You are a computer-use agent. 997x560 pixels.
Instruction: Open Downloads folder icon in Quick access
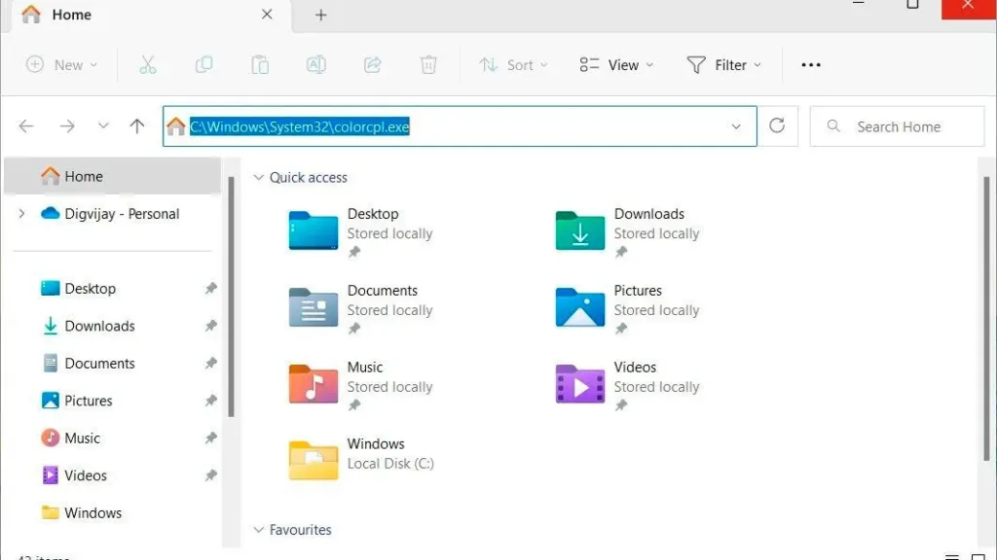click(x=580, y=230)
